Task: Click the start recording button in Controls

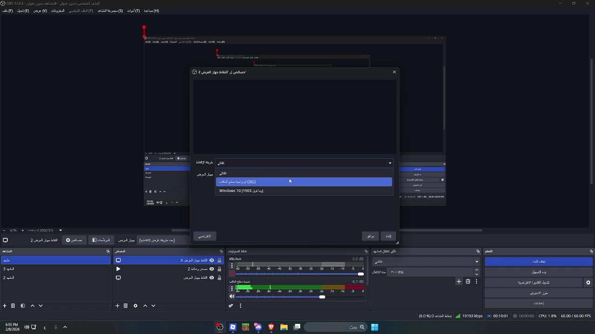Action: [x=539, y=272]
